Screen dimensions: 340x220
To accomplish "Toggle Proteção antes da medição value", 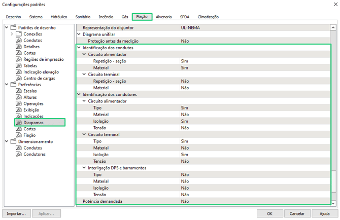I will pyautogui.click(x=185, y=41).
